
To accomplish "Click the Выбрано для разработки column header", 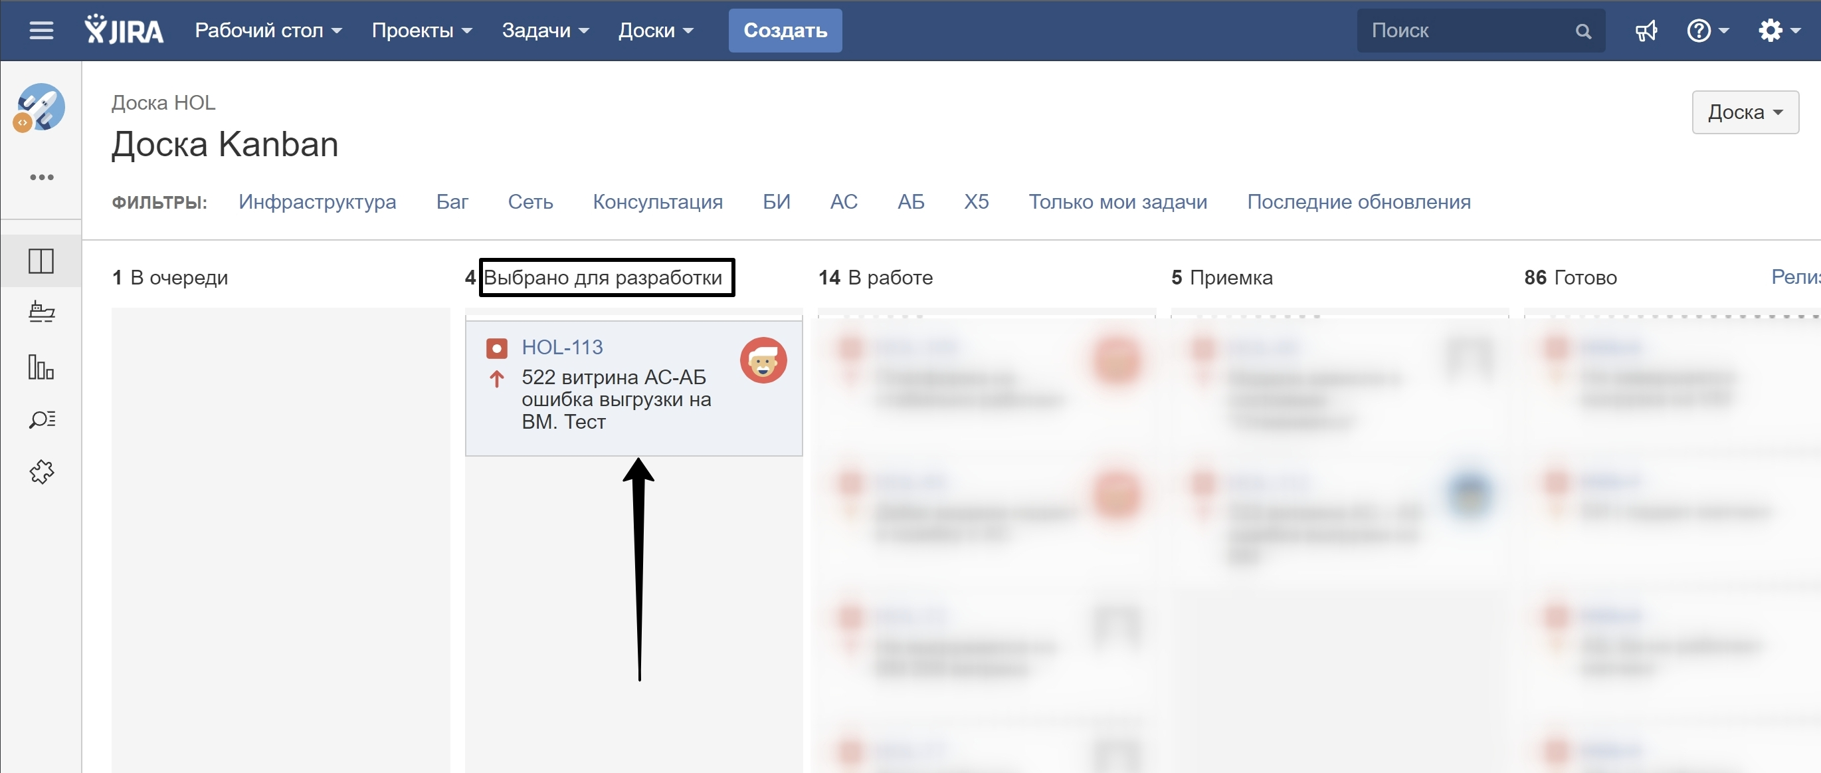I will click(603, 277).
